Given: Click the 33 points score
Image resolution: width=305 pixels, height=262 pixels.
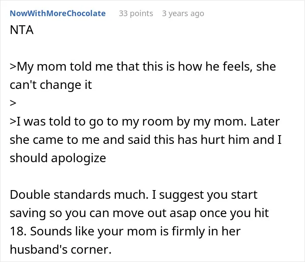Looking at the screenshot, I should [136, 14].
